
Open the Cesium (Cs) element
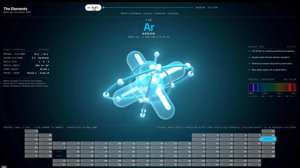click(x=31, y=152)
